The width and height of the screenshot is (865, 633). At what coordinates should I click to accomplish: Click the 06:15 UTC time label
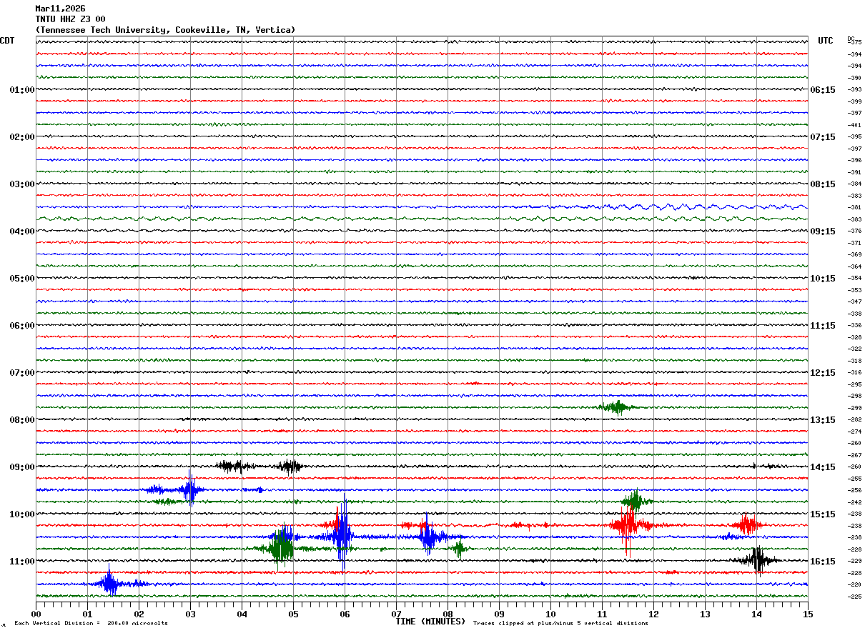[x=823, y=90]
